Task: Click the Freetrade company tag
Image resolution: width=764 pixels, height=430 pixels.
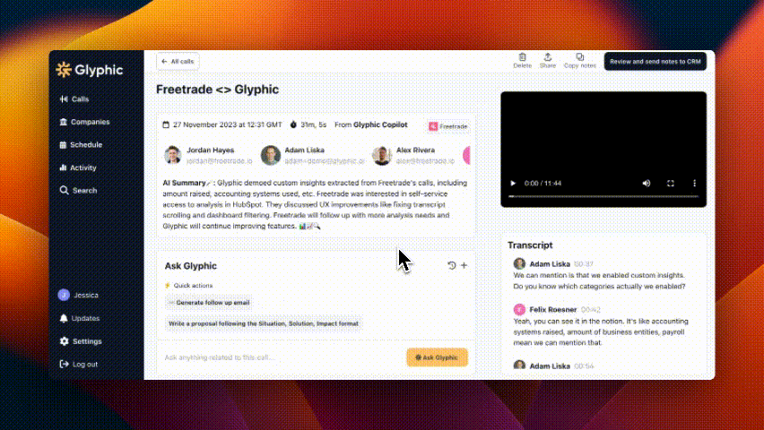Action: tap(448, 126)
